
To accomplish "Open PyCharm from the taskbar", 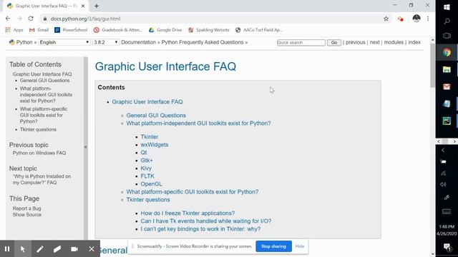I will click(x=447, y=121).
